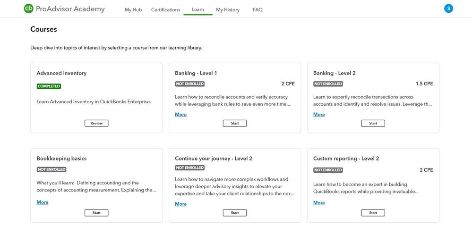Review the Advanced inventory course
Image resolution: width=472 pixels, height=226 pixels.
click(x=96, y=123)
